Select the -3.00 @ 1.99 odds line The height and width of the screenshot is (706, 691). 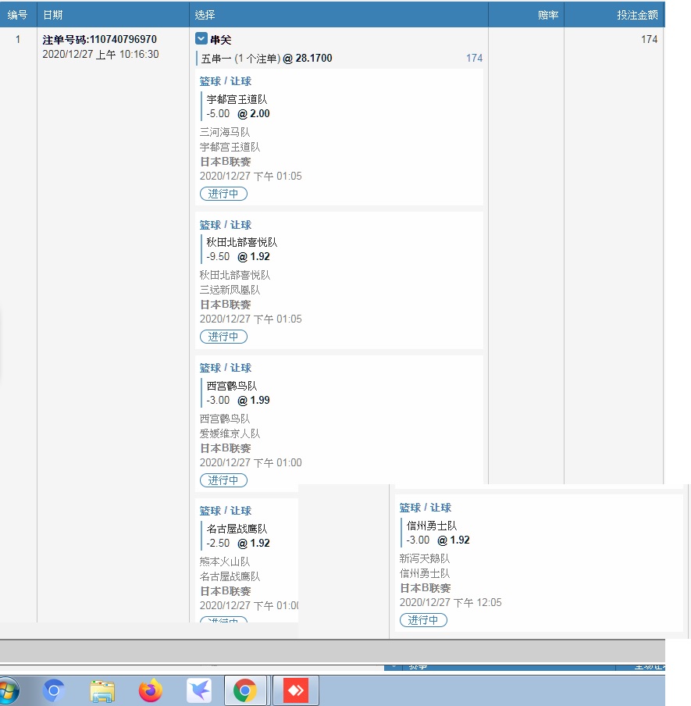[x=237, y=400]
